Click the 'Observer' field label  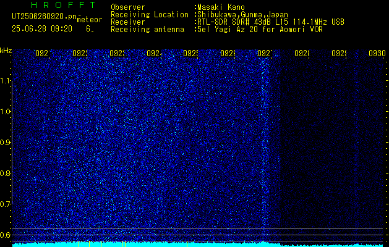[x=128, y=7]
